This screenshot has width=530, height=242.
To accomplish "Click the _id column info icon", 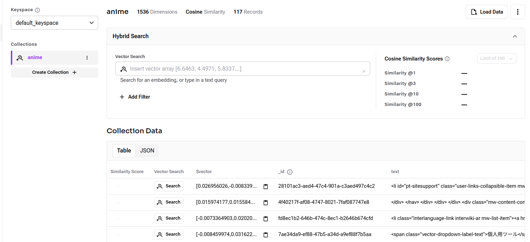I will (x=290, y=172).
